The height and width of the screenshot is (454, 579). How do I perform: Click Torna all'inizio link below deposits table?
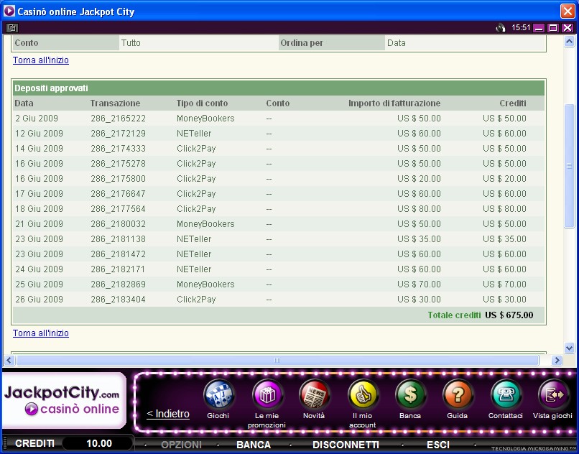click(41, 333)
